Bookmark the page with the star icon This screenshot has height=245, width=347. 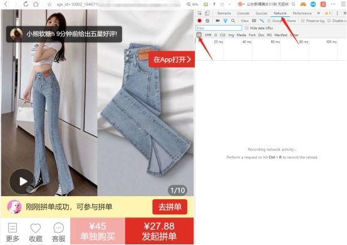[x=49, y=4]
